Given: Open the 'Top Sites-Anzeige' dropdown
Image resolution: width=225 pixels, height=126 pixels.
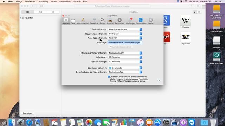Looking at the screenshot, I should point(125,62).
